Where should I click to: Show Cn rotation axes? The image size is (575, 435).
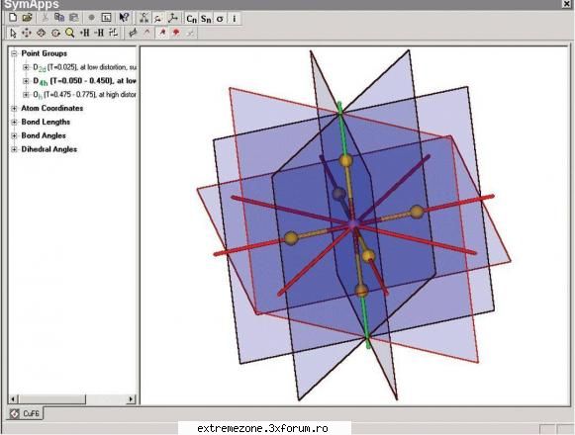pos(191,19)
